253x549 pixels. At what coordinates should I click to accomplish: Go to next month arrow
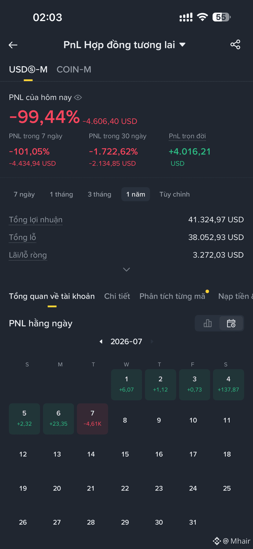click(x=152, y=341)
